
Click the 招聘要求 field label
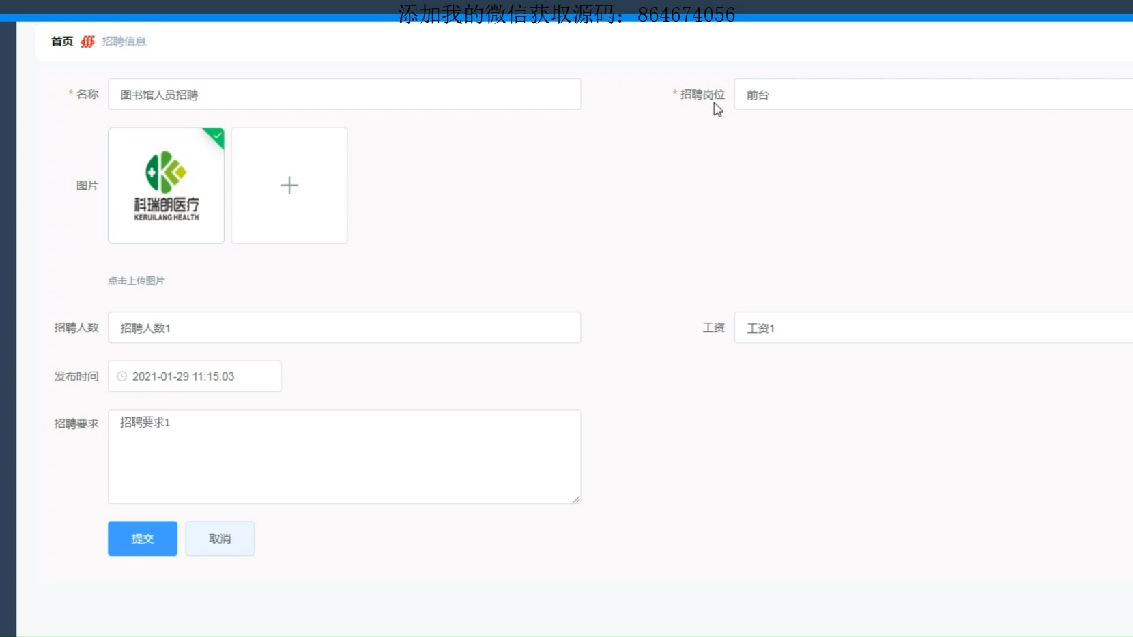click(x=76, y=424)
